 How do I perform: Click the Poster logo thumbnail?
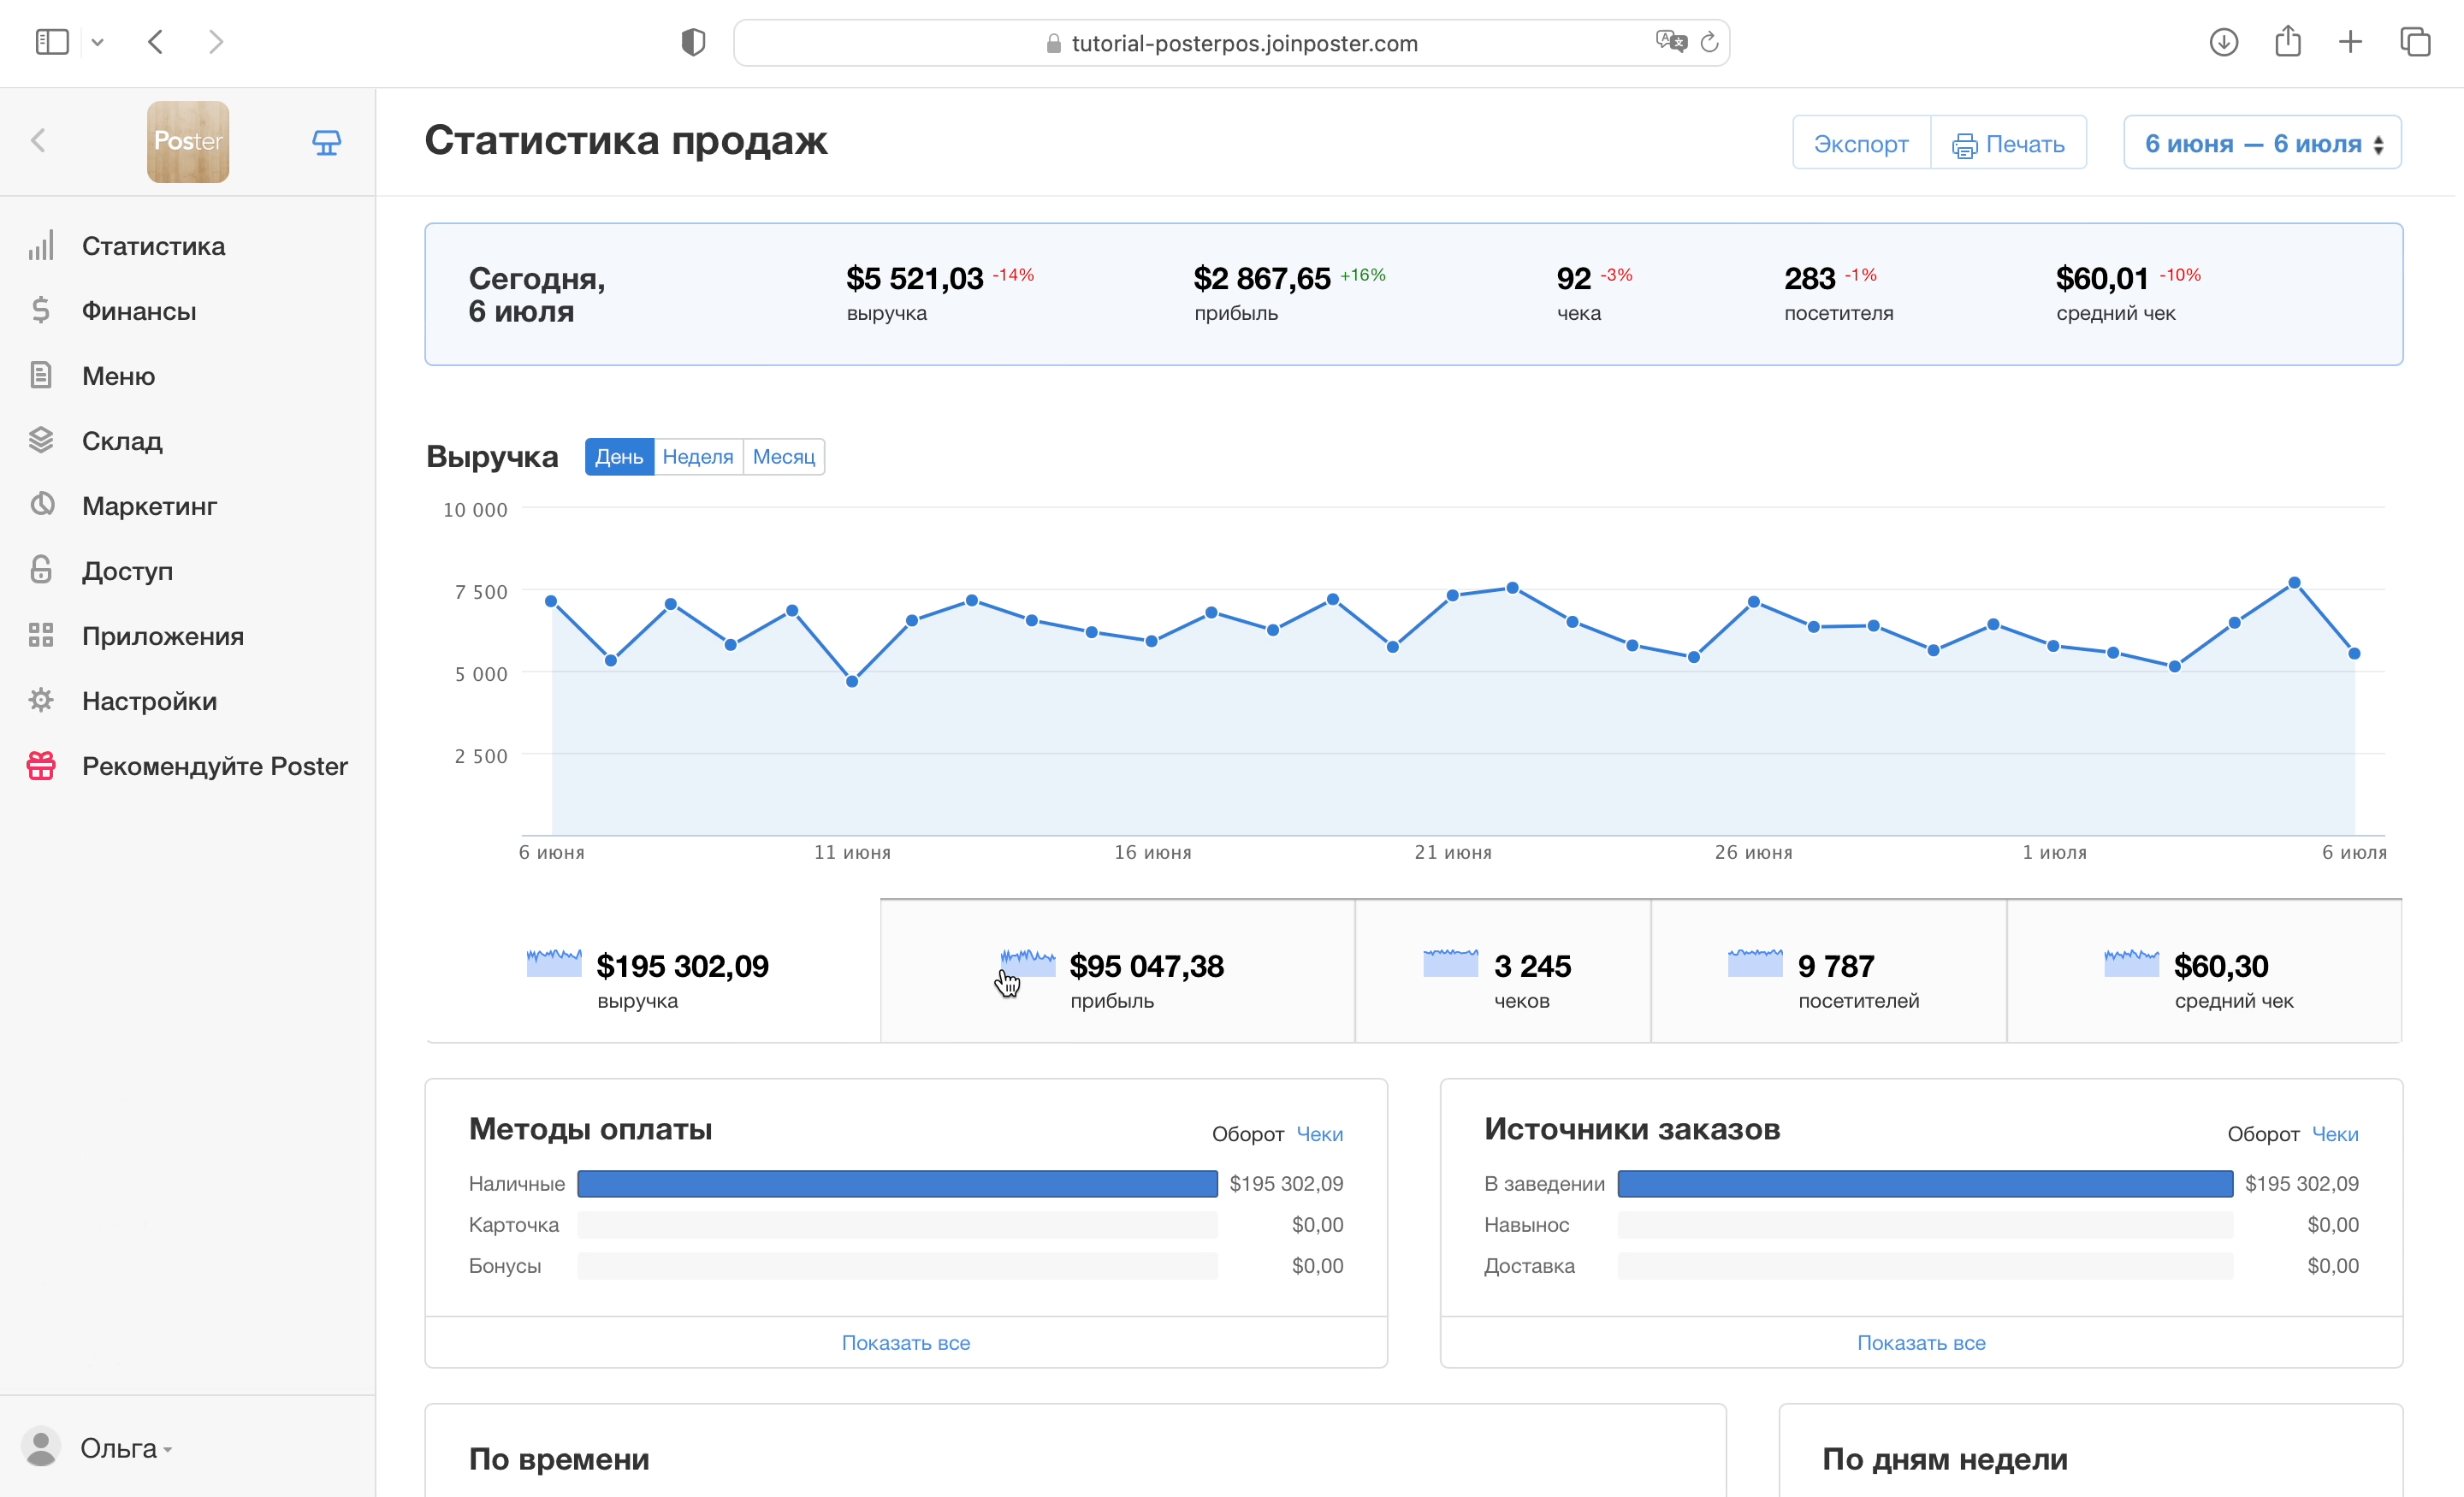click(188, 142)
